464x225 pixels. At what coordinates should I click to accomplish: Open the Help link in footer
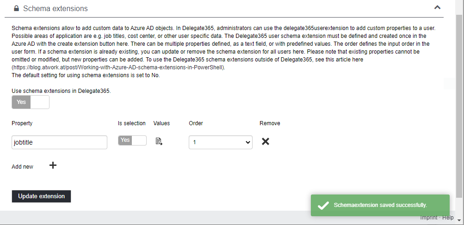pyautogui.click(x=448, y=218)
